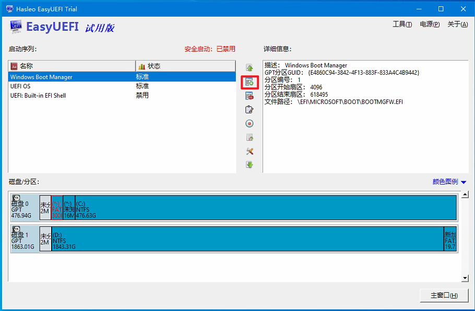
Task: Delete selected boot entry icon
Action: (250, 96)
